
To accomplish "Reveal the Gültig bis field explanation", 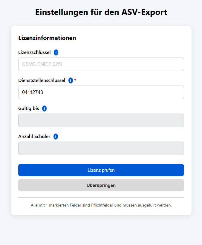I will (44, 108).
